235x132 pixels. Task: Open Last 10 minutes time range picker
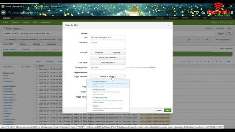(108, 63)
